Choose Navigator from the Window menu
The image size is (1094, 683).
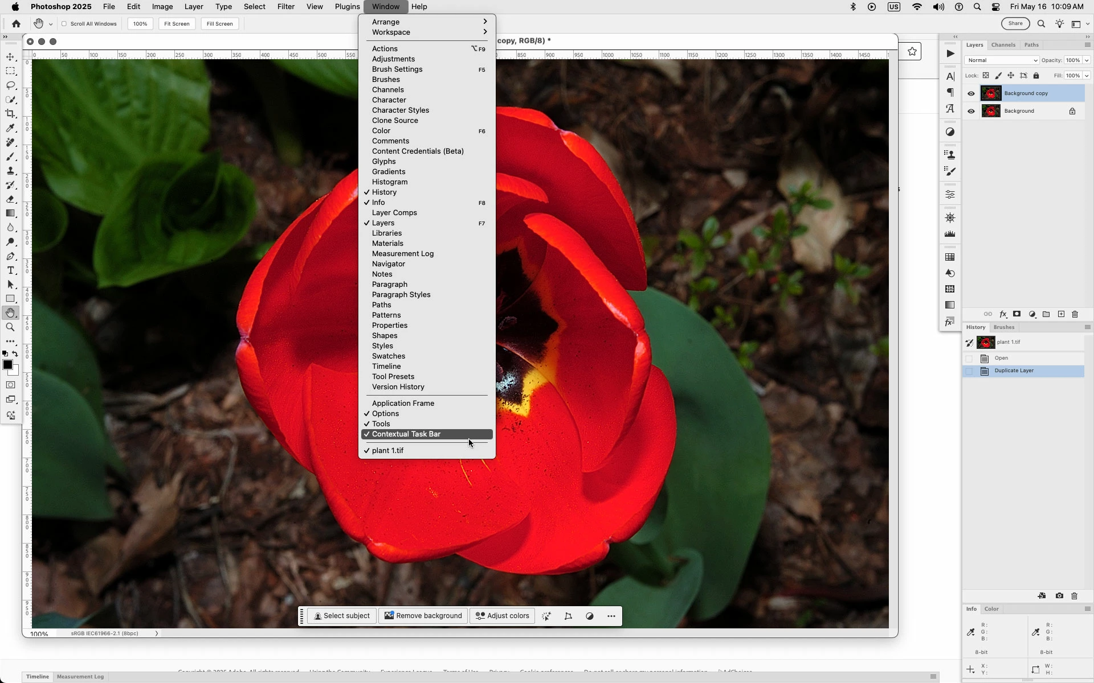[x=389, y=264]
